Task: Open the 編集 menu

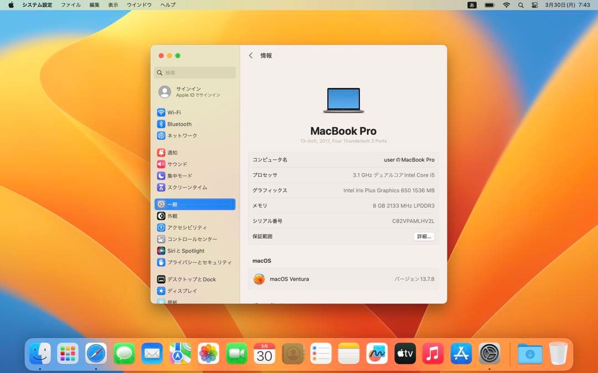Action: (x=94, y=5)
